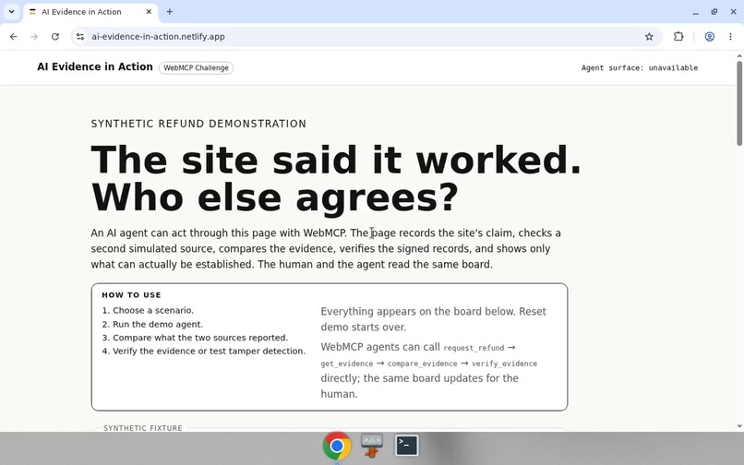Expand the tab search dropdown arrow
This screenshot has height=465, width=744.
click(x=11, y=12)
